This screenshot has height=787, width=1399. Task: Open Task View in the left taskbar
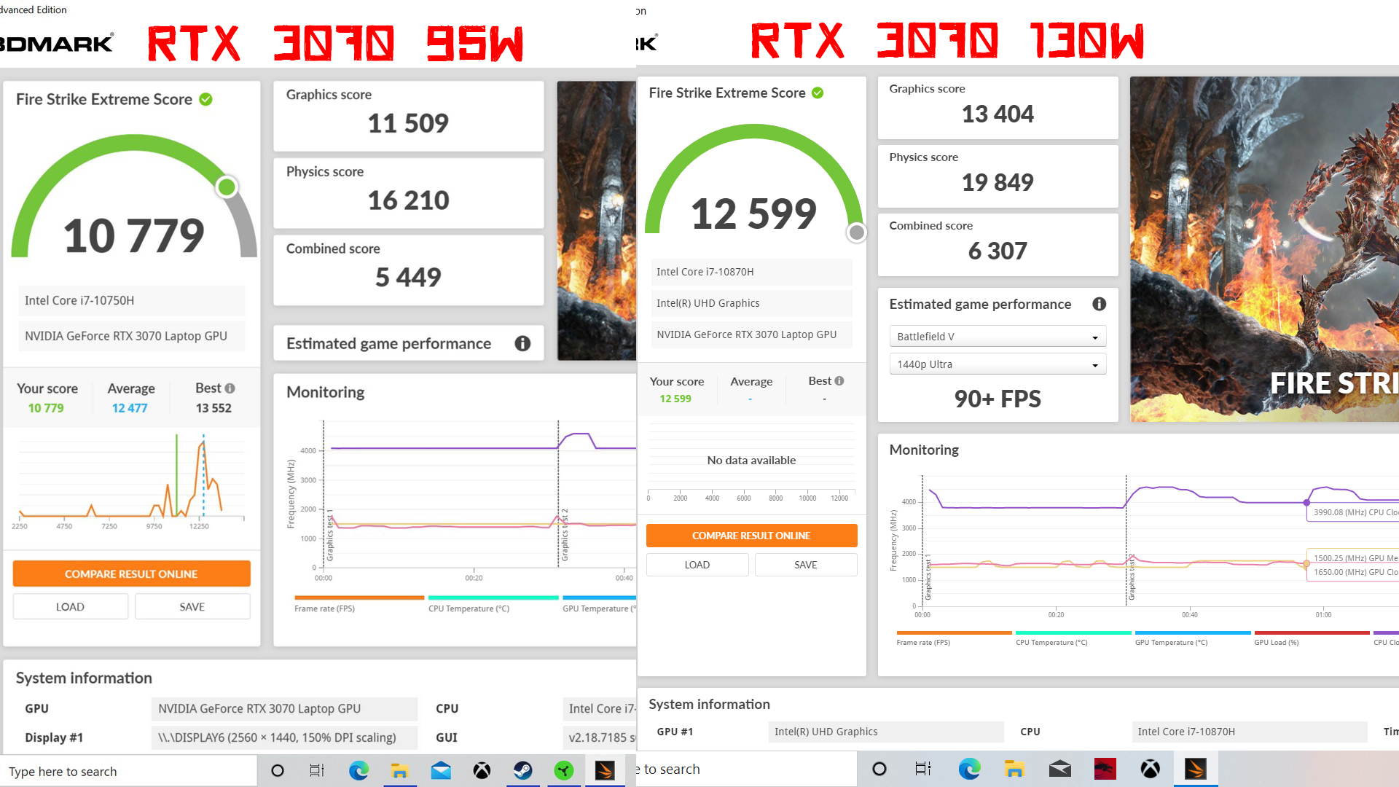pyautogui.click(x=317, y=770)
